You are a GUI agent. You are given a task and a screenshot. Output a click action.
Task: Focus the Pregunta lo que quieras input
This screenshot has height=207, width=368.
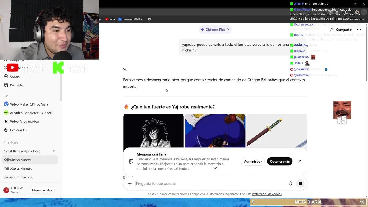(210, 183)
